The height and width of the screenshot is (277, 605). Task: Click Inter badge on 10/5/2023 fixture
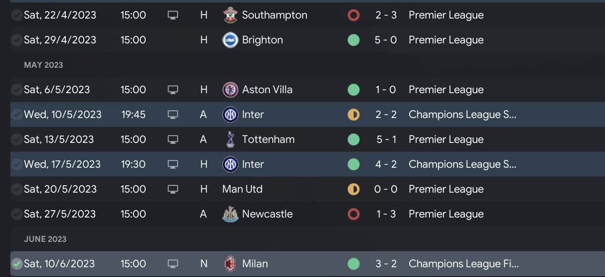[230, 115]
